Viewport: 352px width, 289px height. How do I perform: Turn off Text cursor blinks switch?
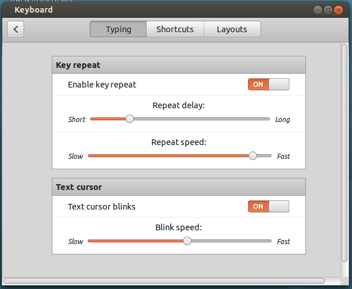pos(268,206)
